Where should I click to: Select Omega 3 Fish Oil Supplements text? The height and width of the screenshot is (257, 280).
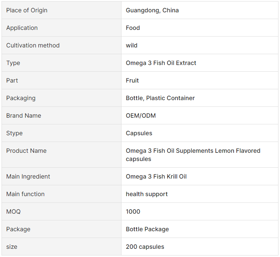(x=170, y=151)
